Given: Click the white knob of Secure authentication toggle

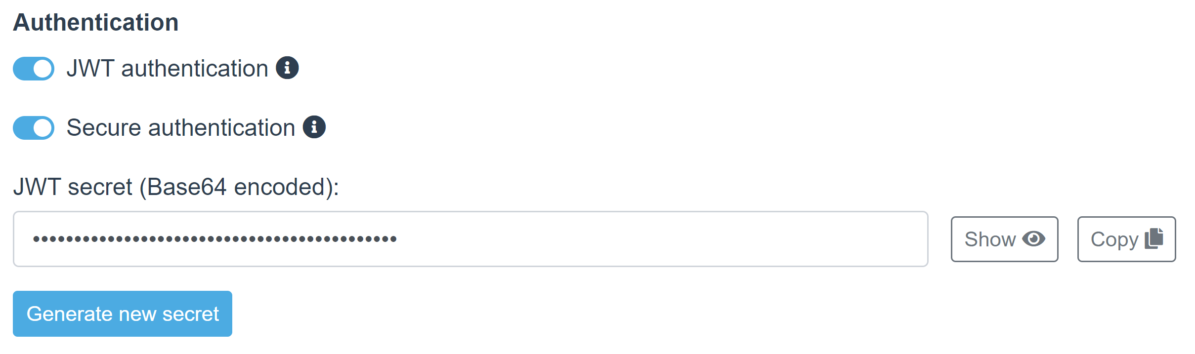Looking at the screenshot, I should click(x=43, y=128).
